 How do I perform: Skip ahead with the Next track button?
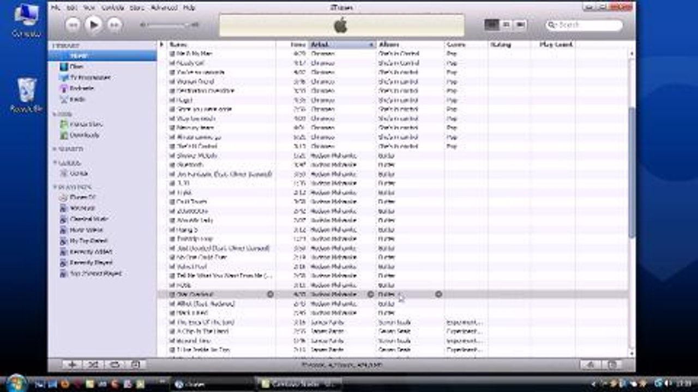(x=114, y=24)
